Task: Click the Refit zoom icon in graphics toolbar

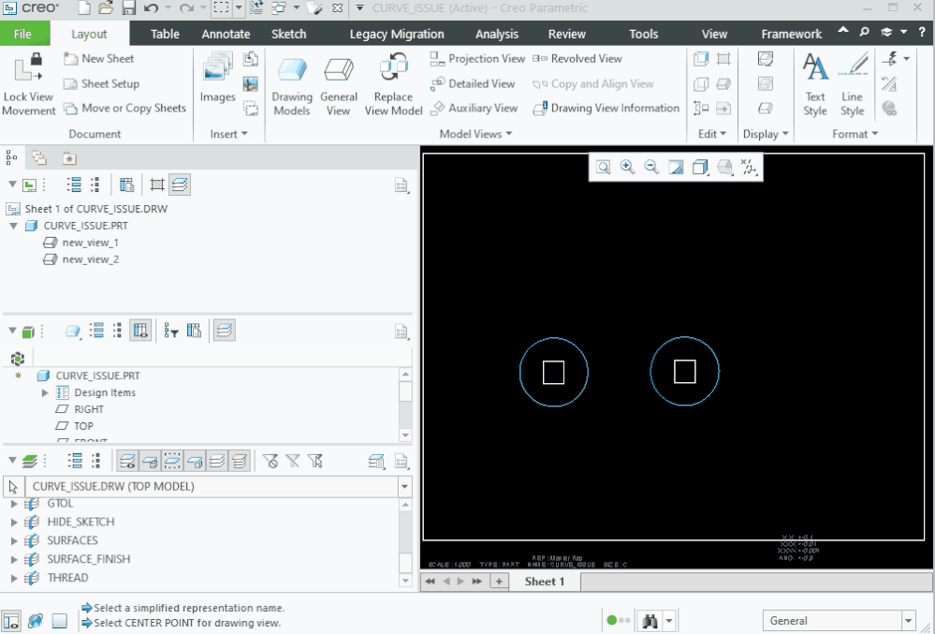Action: 603,167
